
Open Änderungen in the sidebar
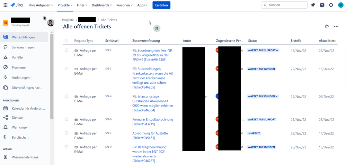click(x=24, y=77)
